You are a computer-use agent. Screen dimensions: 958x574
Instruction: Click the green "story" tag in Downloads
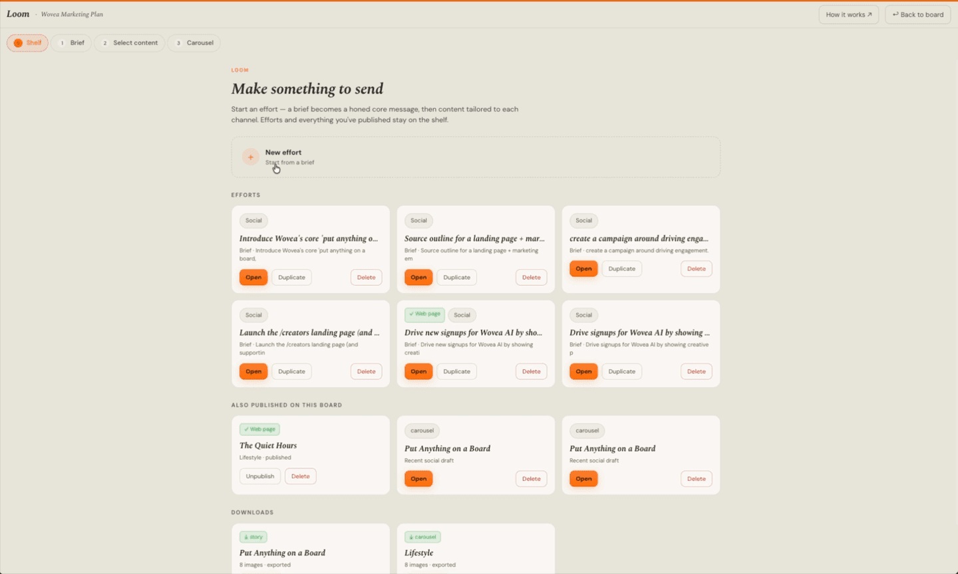point(253,537)
